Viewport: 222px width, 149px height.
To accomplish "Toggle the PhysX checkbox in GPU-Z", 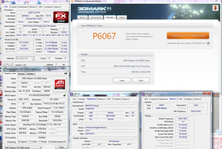I will [x=40, y=142].
